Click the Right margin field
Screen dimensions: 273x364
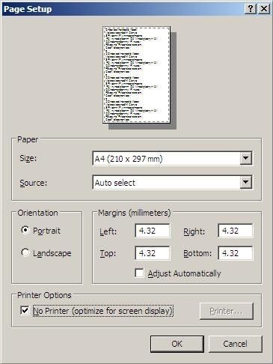click(x=236, y=231)
